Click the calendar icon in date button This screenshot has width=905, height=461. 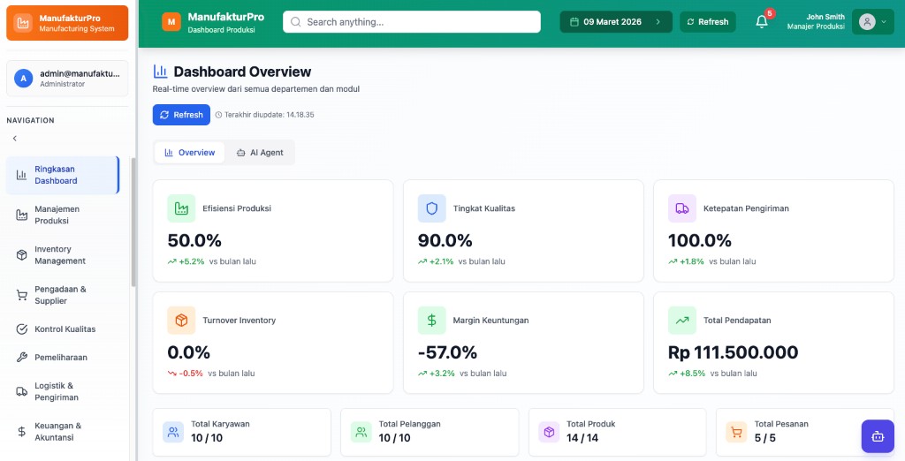coord(574,22)
